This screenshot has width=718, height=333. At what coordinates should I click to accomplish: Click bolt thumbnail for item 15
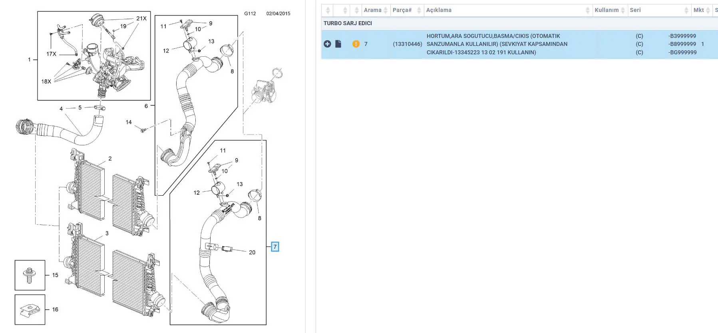coord(30,276)
